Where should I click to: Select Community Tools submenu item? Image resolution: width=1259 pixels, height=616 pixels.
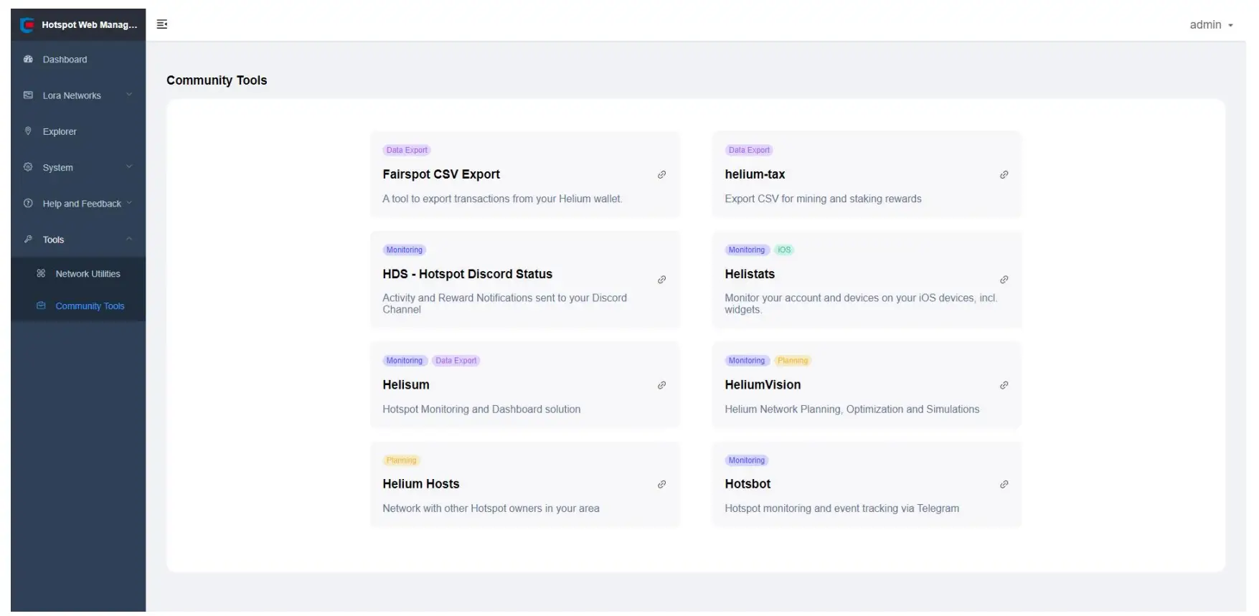(x=78, y=306)
